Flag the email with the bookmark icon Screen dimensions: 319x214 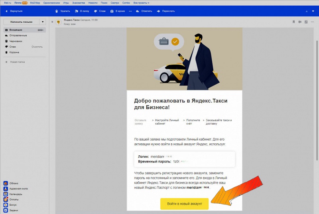pyautogui.click(x=293, y=22)
